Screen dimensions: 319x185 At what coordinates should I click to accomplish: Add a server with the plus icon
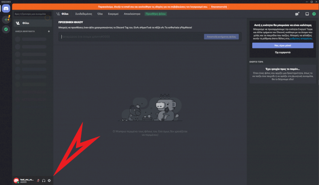tap(6, 19)
